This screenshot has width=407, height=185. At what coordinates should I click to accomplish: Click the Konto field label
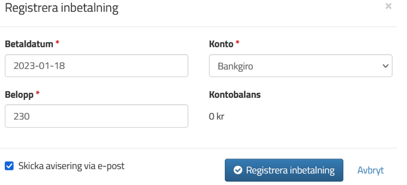[221, 44]
